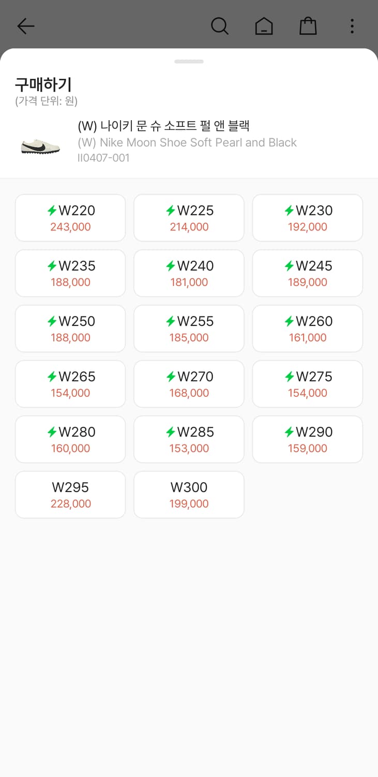This screenshot has width=378, height=777.
Task: Tap the Nike Moon Shoe thumbnail
Action: pos(40,146)
